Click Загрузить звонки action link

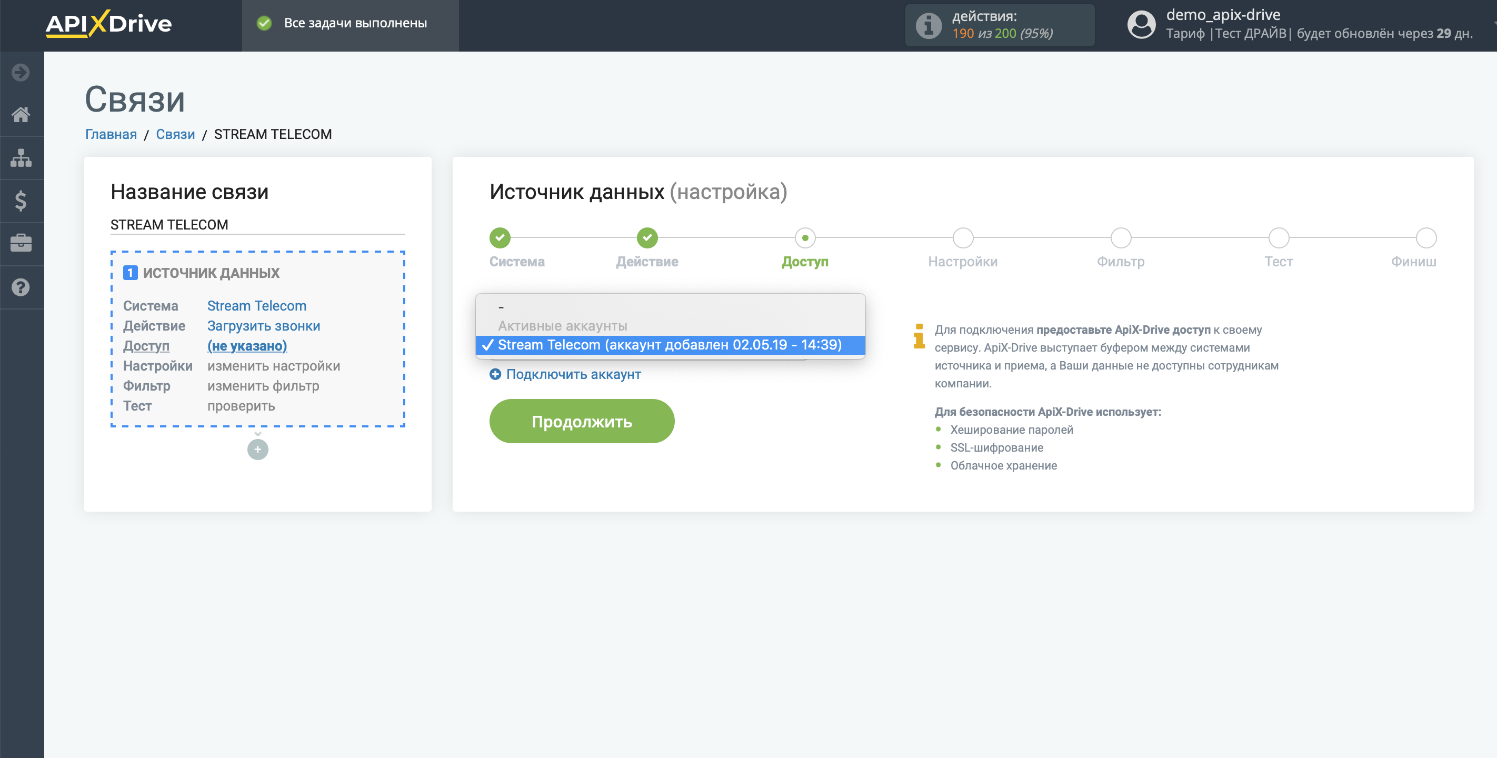[x=264, y=326]
